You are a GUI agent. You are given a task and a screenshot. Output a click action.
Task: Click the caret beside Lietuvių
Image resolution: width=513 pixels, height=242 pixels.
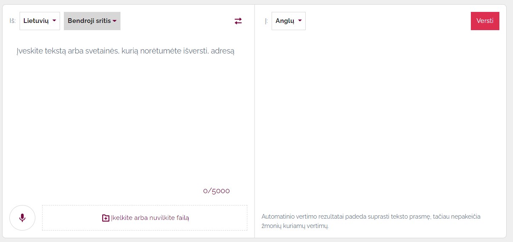[x=54, y=21]
